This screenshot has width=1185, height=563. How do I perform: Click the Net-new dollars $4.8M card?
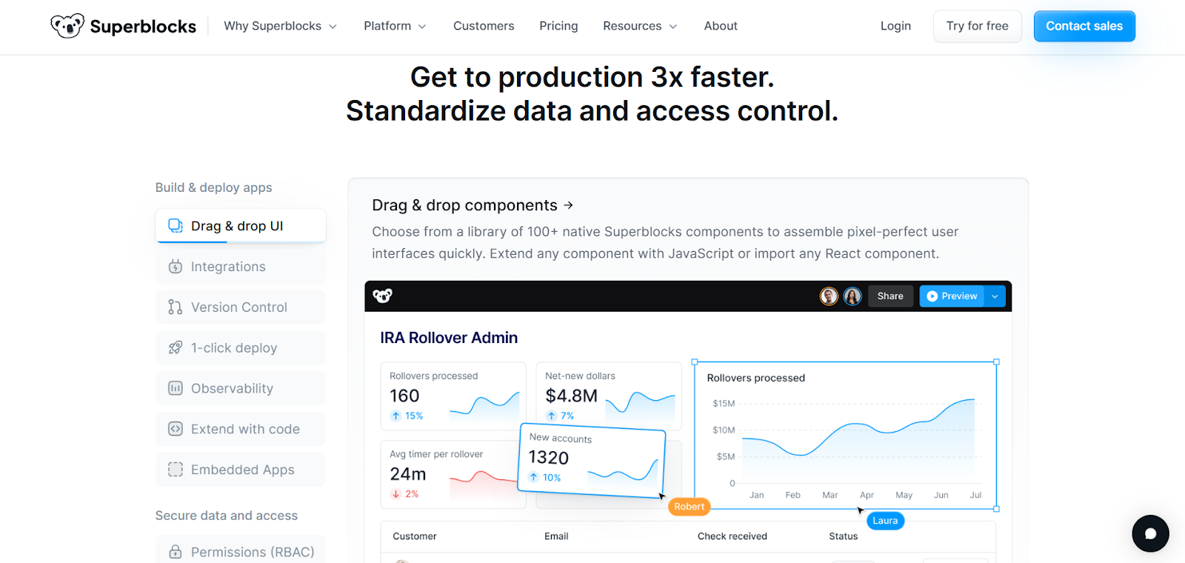(609, 396)
